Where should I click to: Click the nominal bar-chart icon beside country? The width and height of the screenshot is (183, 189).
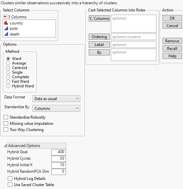[6, 23]
